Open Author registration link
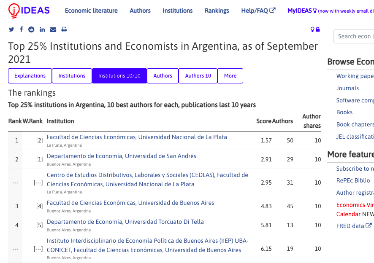The image size is (374, 263). (x=355, y=193)
